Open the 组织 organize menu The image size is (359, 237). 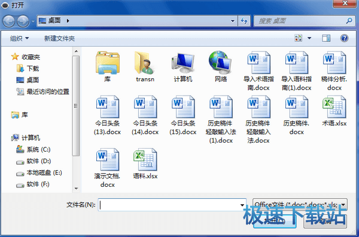point(19,38)
